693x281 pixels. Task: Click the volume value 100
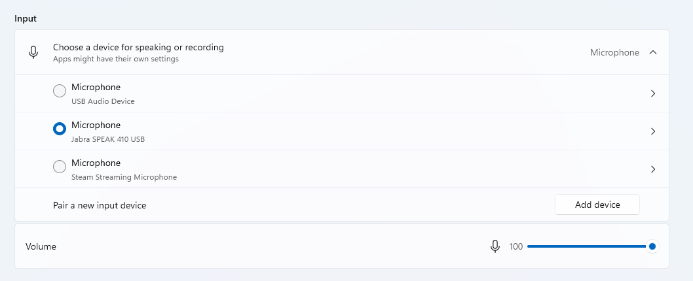tap(516, 246)
